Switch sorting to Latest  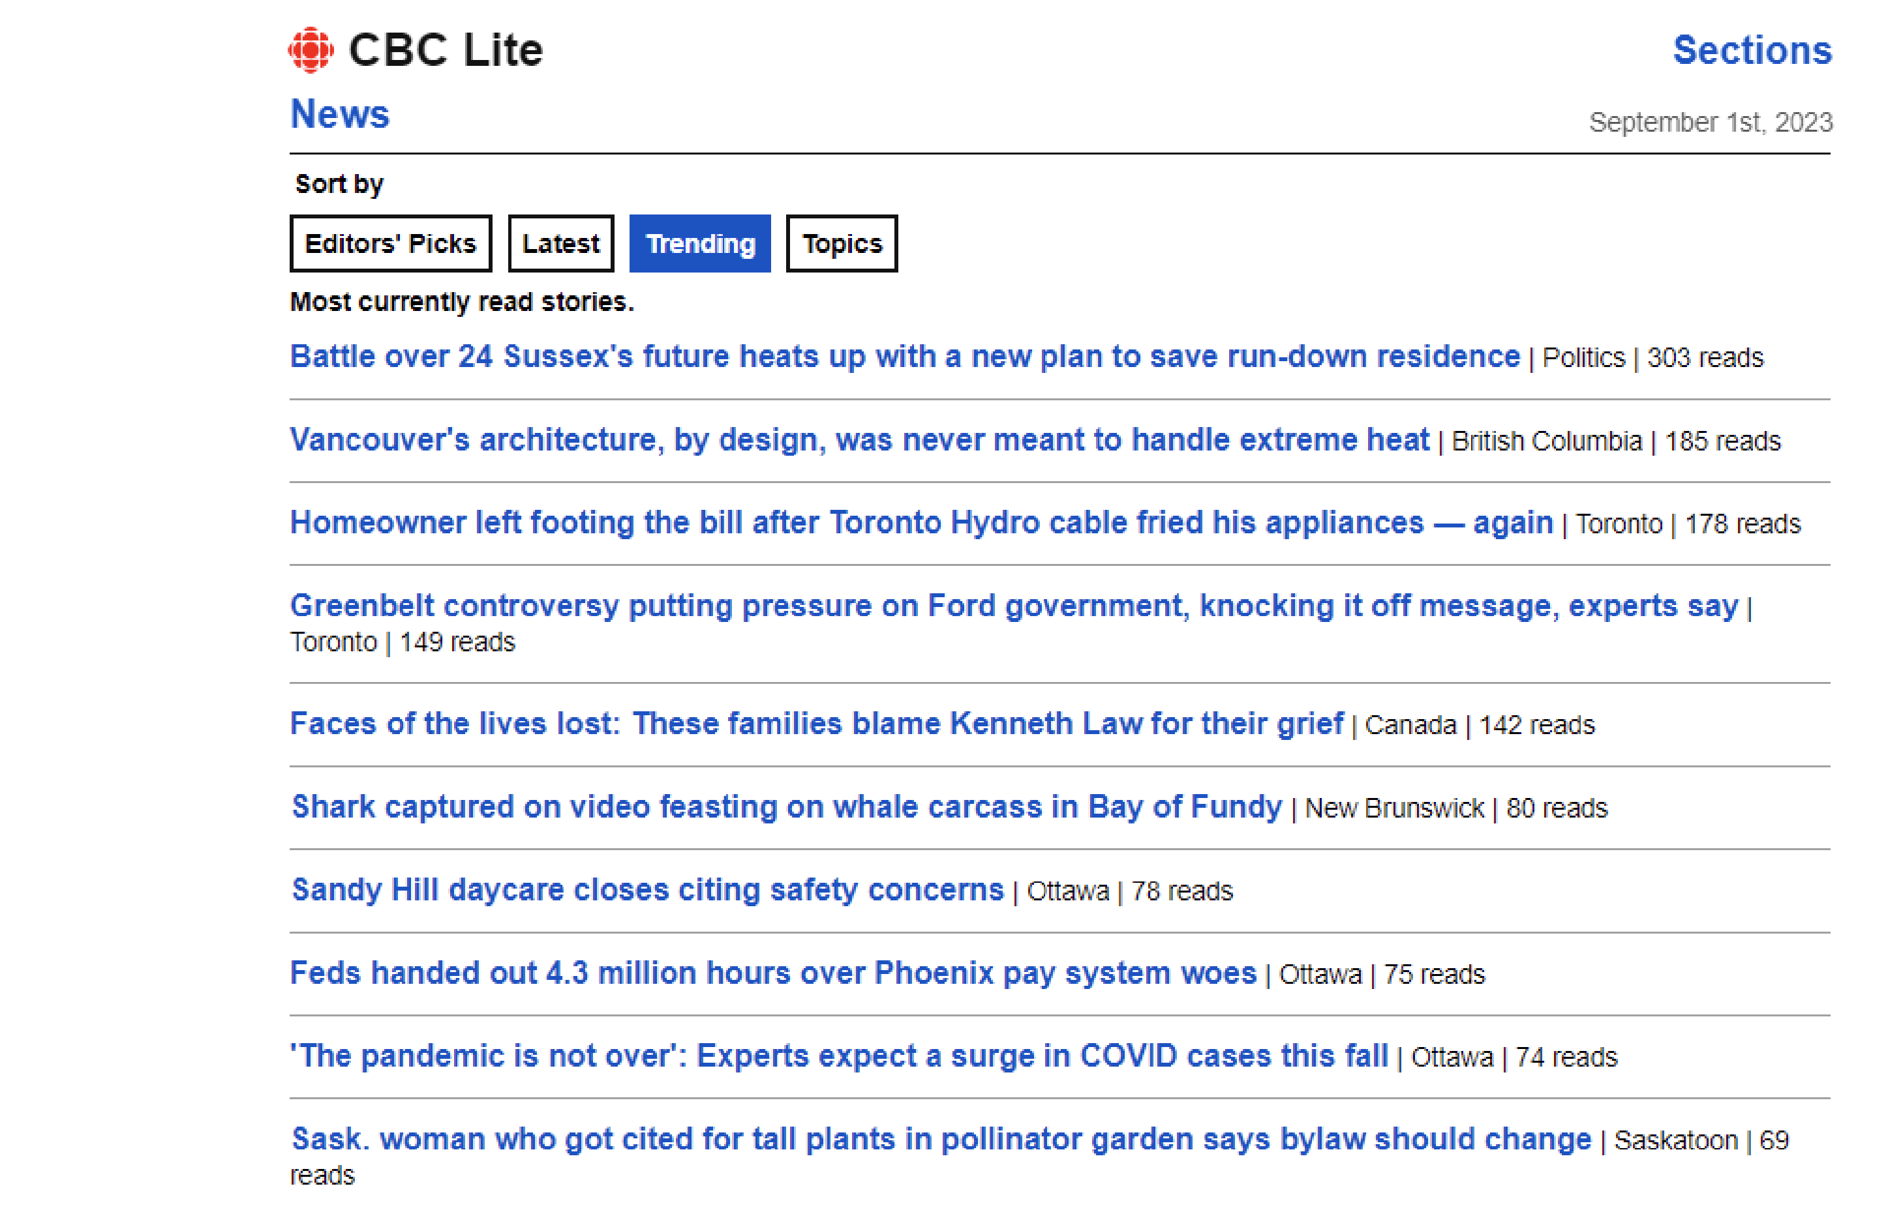[x=560, y=244]
